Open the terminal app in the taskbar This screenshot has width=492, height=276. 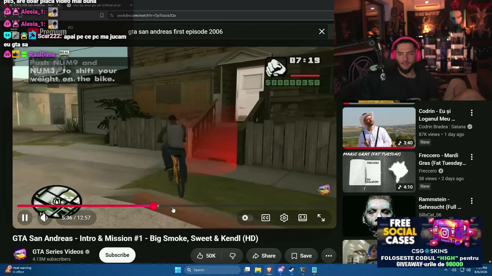303,270
